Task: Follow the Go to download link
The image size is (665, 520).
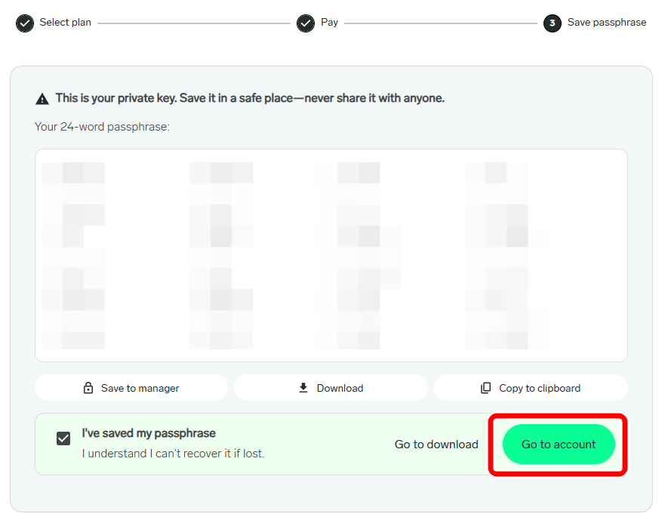Action: (x=436, y=445)
